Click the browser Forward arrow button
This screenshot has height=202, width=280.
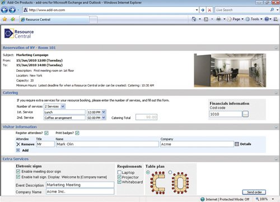tap(12, 10)
